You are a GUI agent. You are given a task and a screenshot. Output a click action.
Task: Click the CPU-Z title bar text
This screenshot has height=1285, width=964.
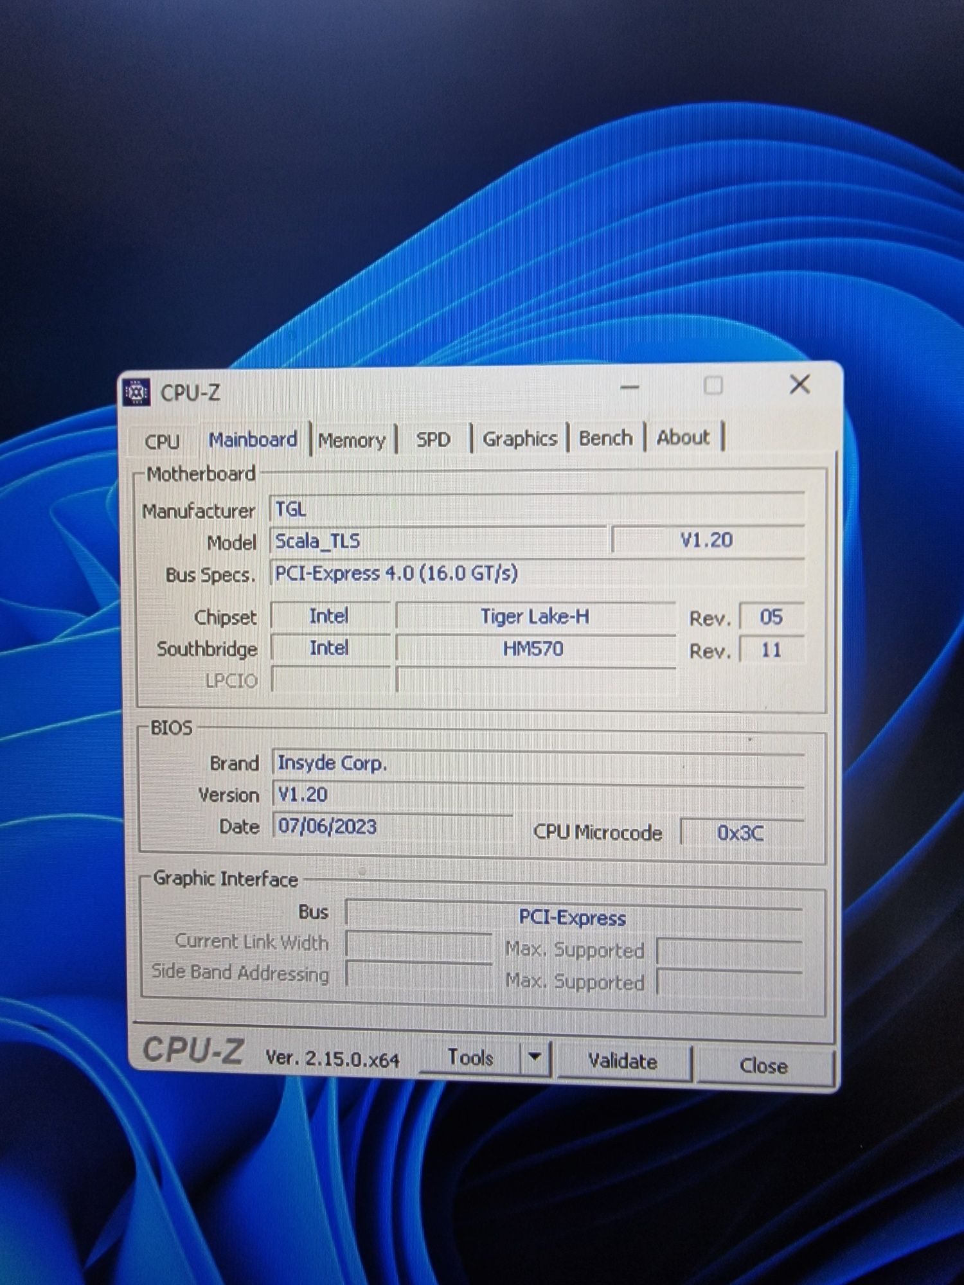[x=190, y=392]
